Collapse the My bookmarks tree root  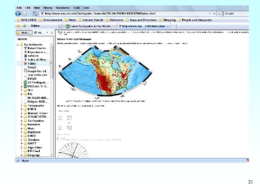click(x=18, y=45)
